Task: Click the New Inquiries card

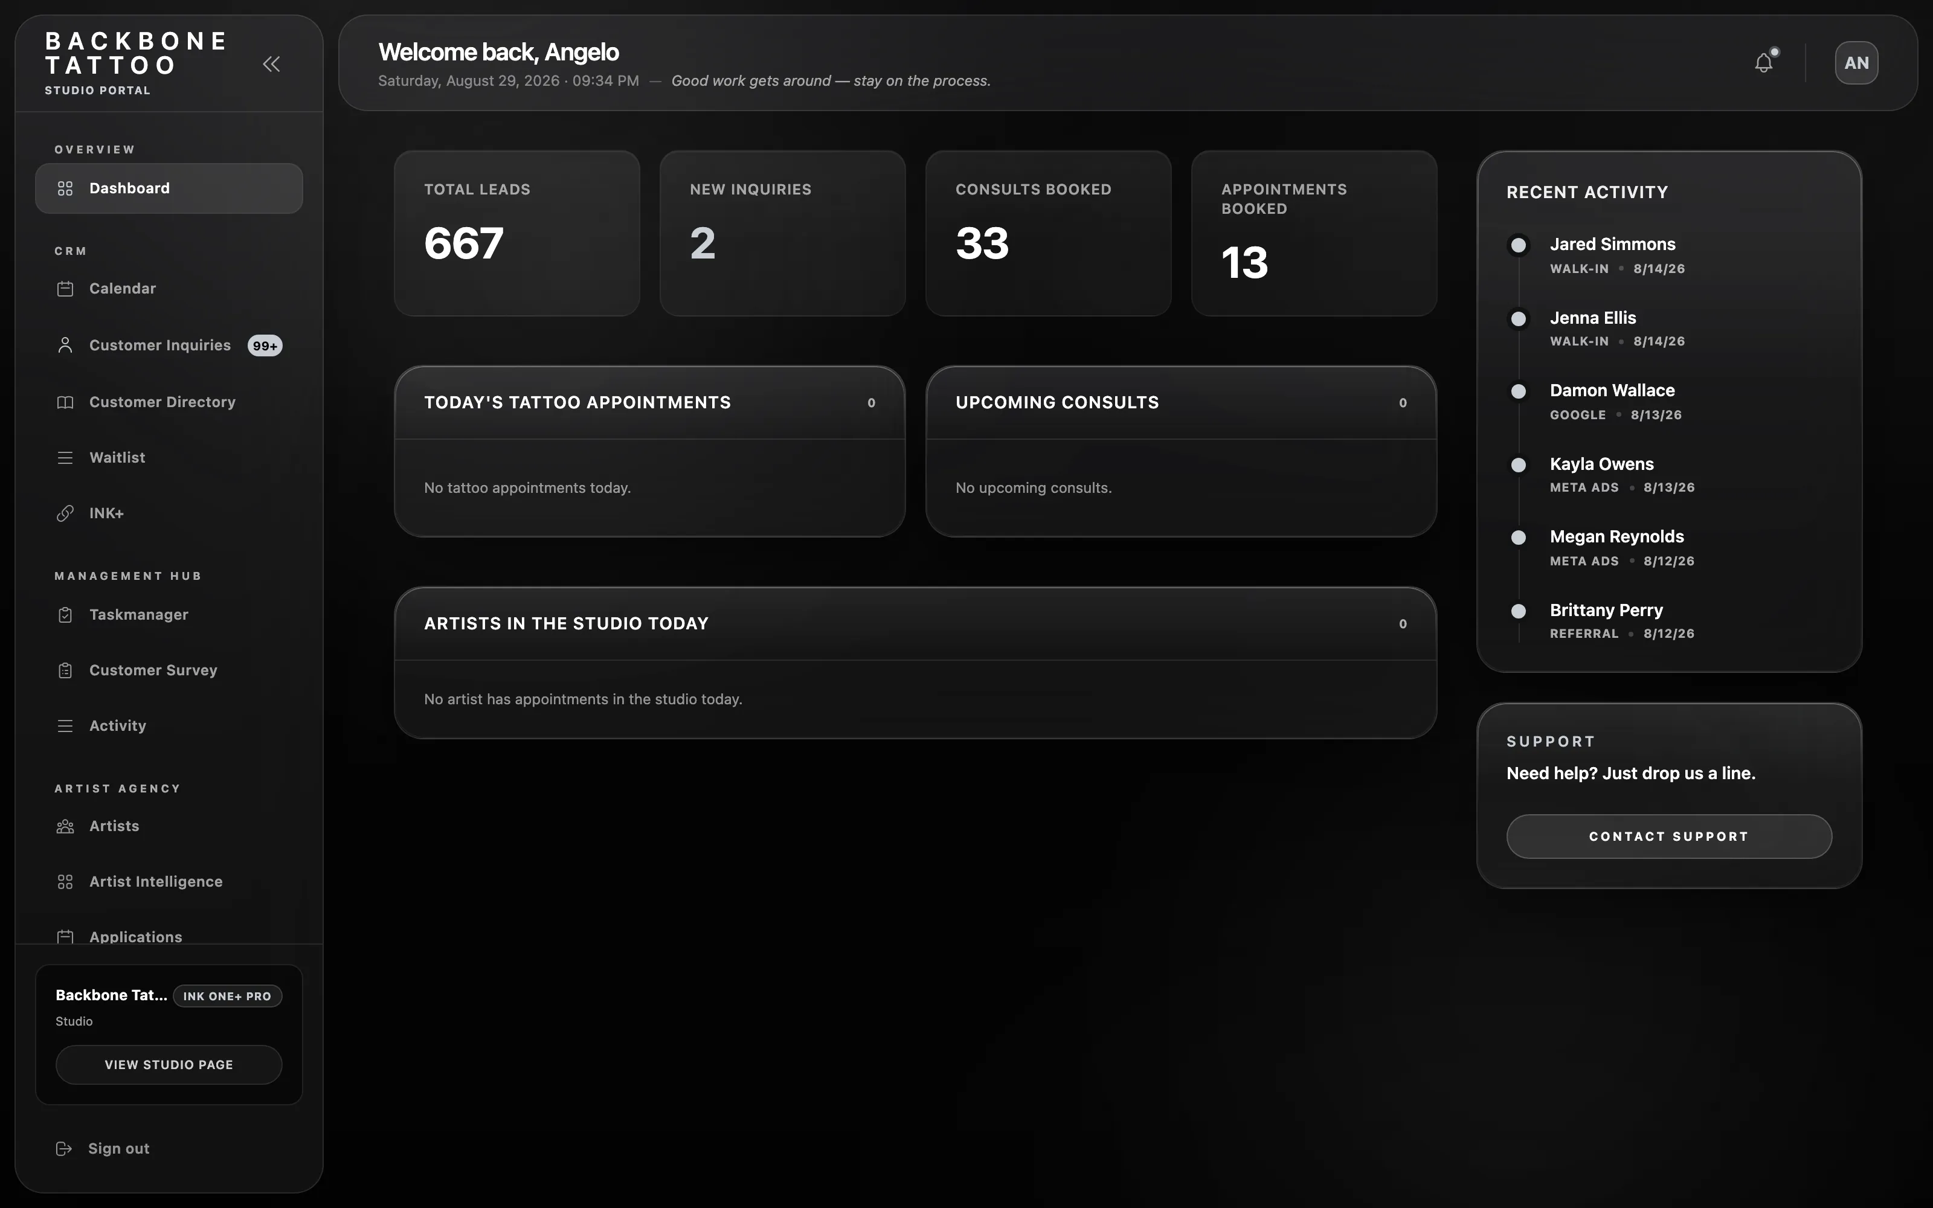Action: click(783, 233)
